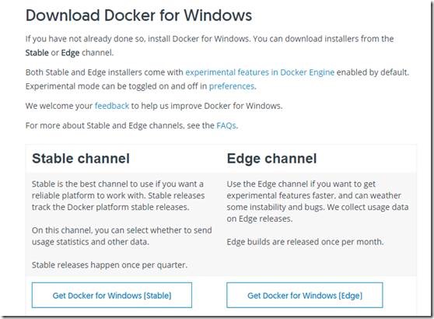Screen dimensions: 434x319
Task: Click 'Experimental mode can be toggled' text
Action: [116, 86]
